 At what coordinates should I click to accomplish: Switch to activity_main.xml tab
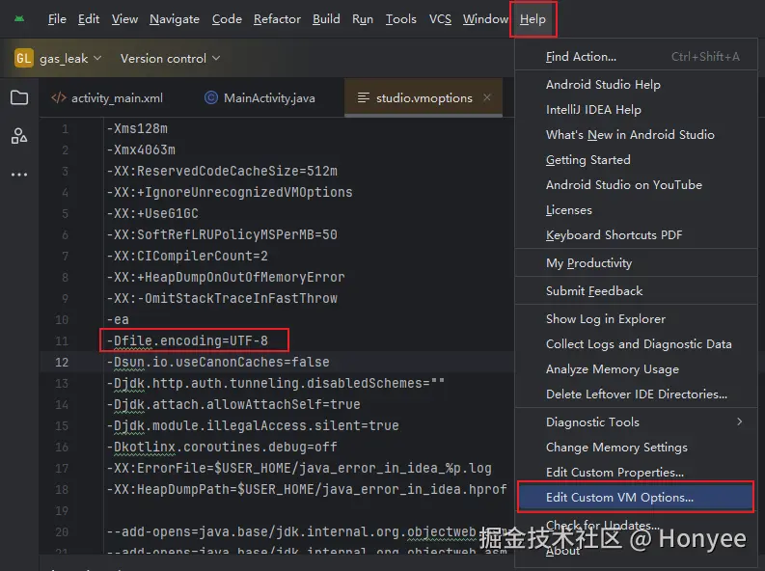[x=107, y=98]
